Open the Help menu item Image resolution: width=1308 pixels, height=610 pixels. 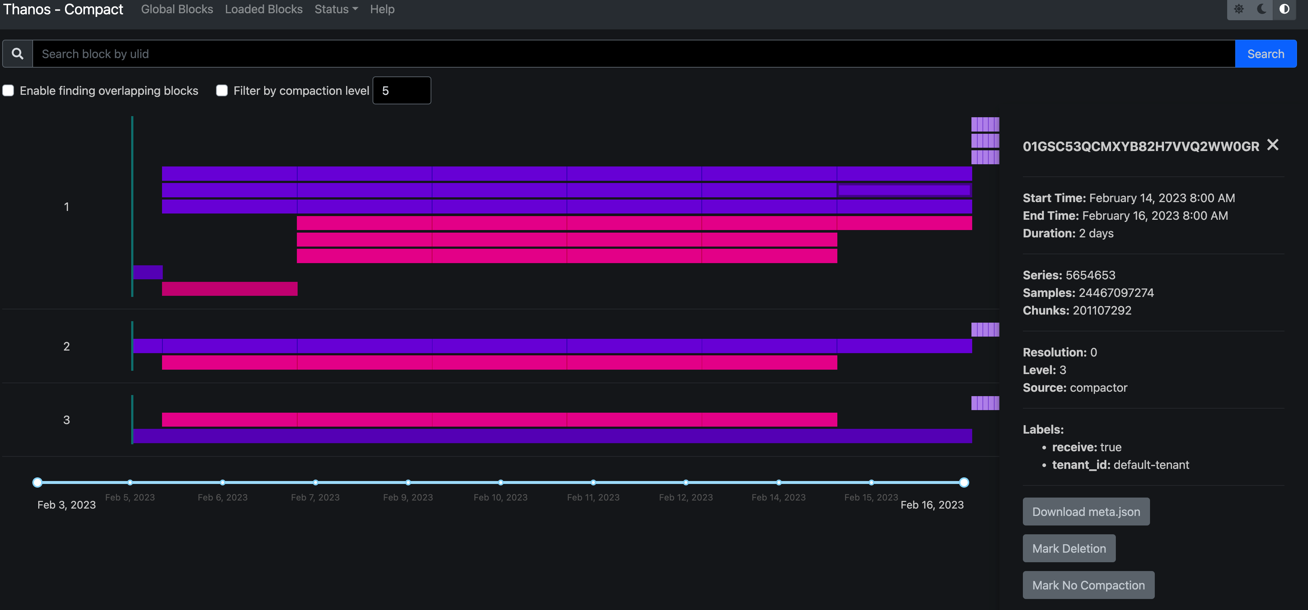click(x=382, y=9)
